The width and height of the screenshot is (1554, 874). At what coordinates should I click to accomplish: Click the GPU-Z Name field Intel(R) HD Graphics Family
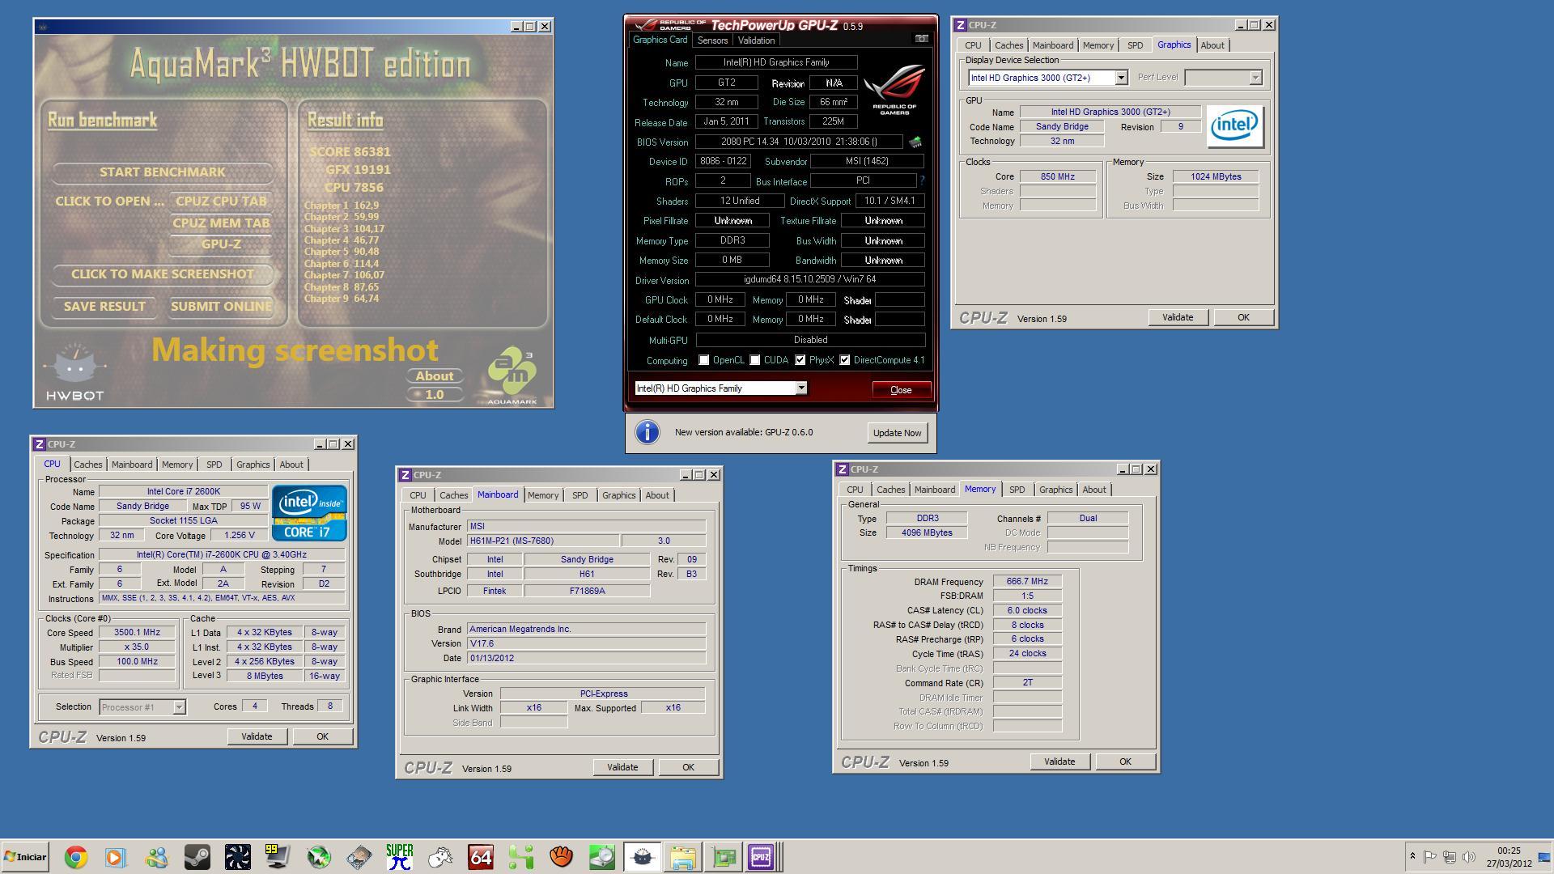[x=776, y=62]
